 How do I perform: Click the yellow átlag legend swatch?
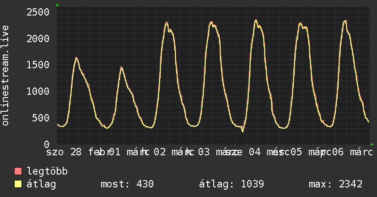click(18, 184)
